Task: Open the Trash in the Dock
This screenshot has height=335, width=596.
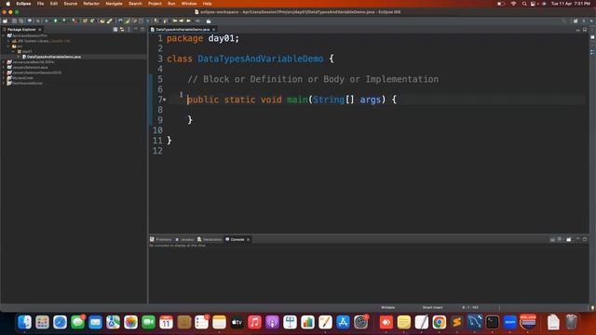Action: 571,322
